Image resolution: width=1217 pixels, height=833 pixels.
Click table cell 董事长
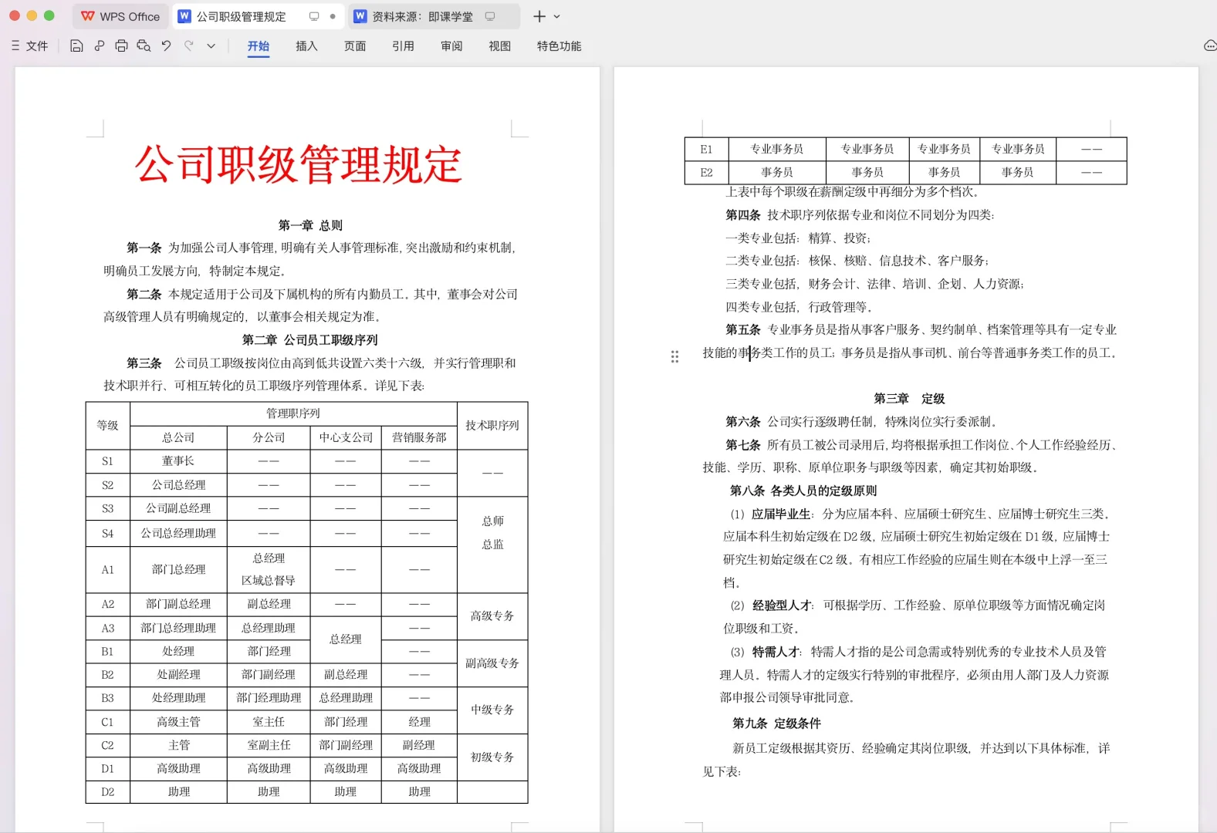pyautogui.click(x=178, y=461)
